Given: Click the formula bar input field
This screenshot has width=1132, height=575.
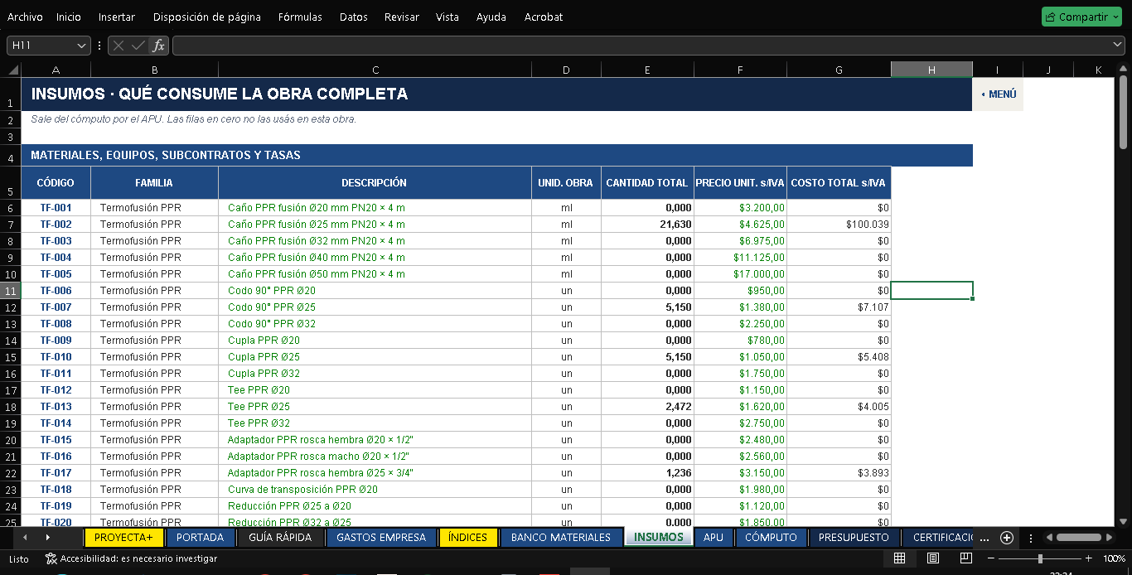Looking at the screenshot, I should tap(643, 46).
